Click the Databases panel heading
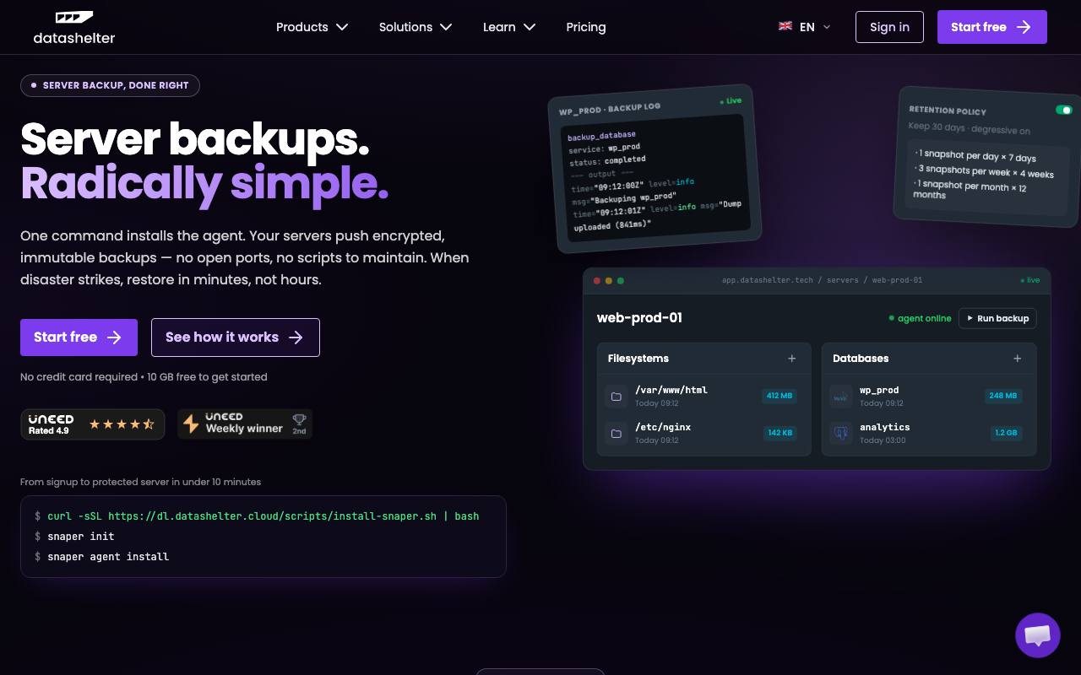 [x=861, y=359]
